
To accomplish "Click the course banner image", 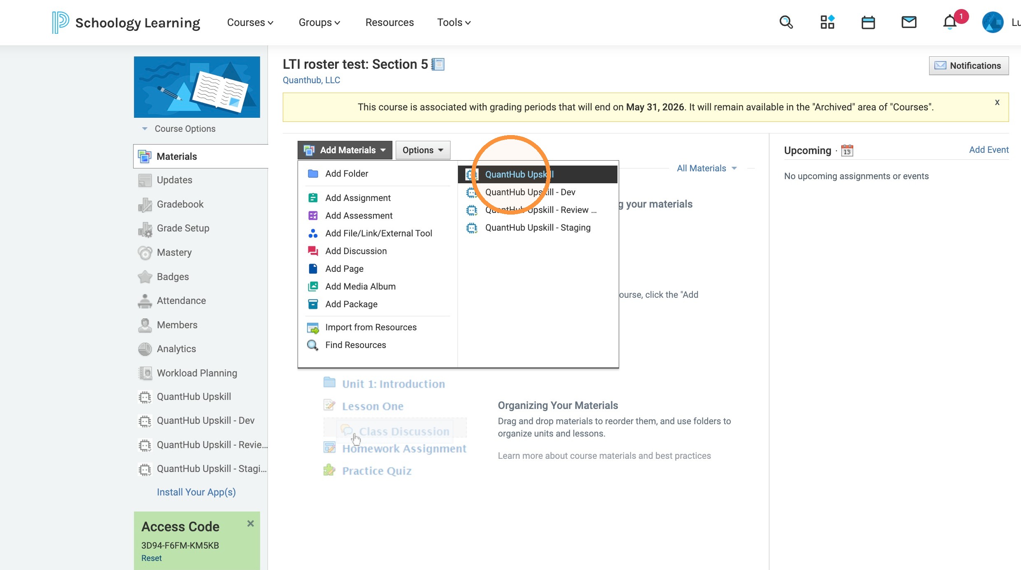I will [197, 87].
